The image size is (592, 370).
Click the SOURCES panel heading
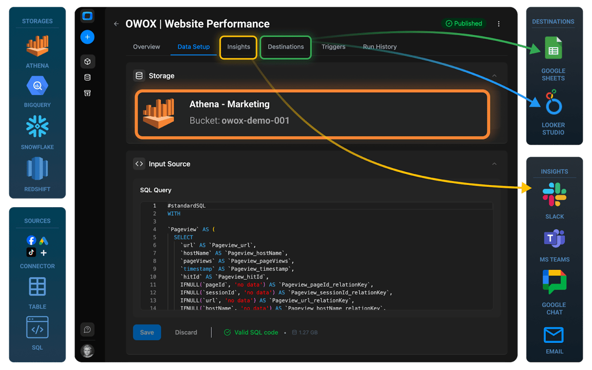pos(37,221)
